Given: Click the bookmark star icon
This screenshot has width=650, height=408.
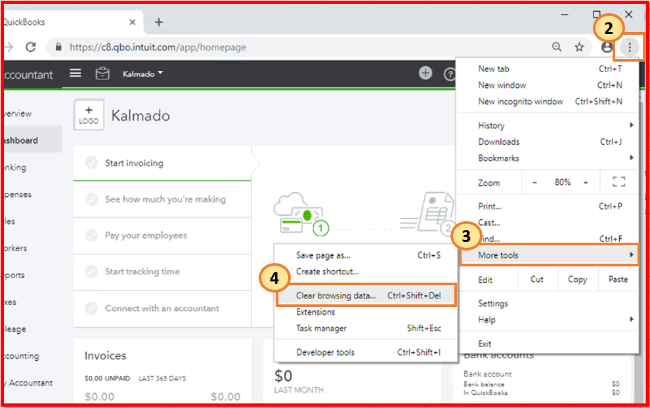Looking at the screenshot, I should (579, 47).
